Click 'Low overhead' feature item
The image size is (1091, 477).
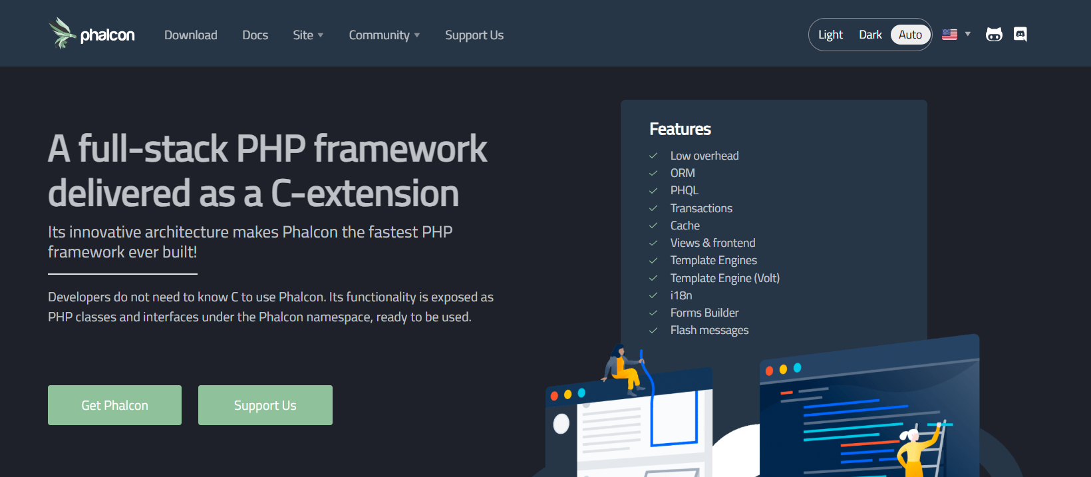pos(704,156)
